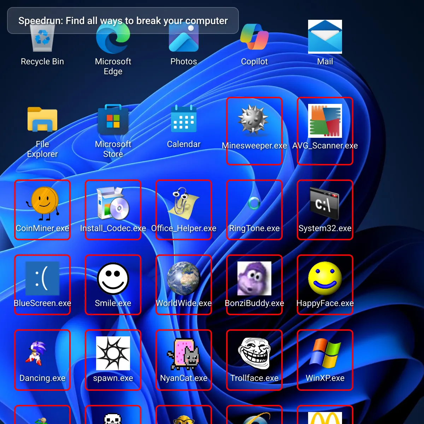The height and width of the screenshot is (424, 424).
Task: Click the Install_Codec.exe installer icon
Action: 113,204
